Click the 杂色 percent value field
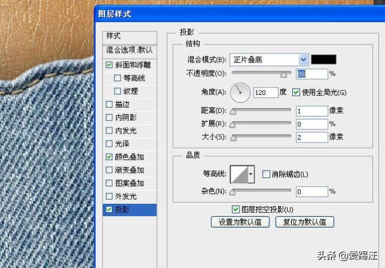The height and width of the screenshot is (268, 385). point(312,192)
